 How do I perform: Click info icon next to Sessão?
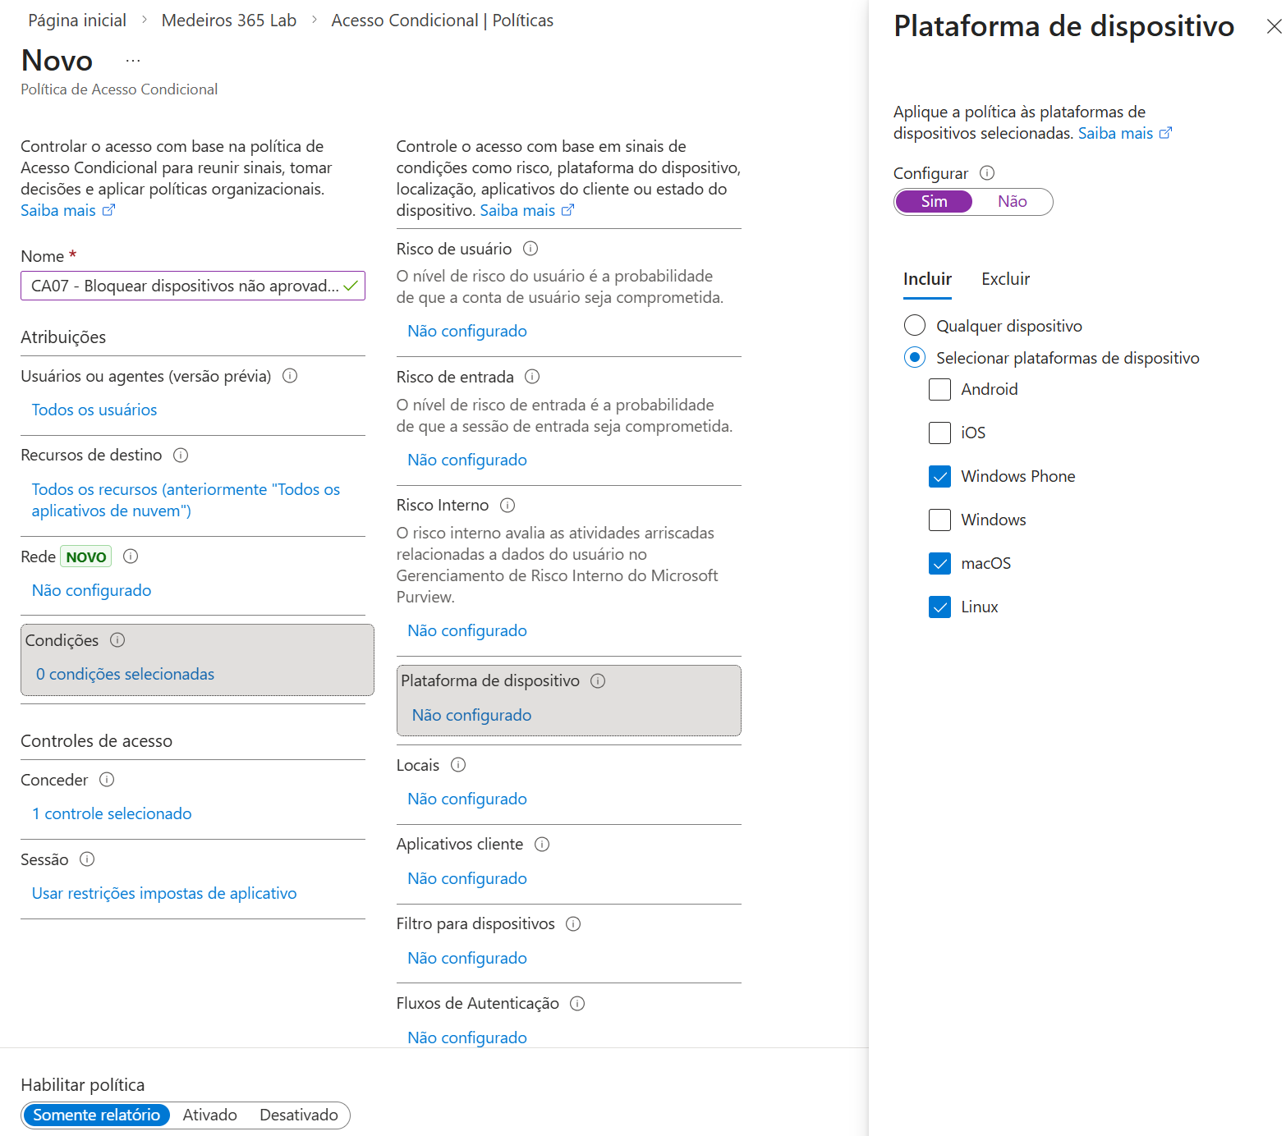(87, 859)
